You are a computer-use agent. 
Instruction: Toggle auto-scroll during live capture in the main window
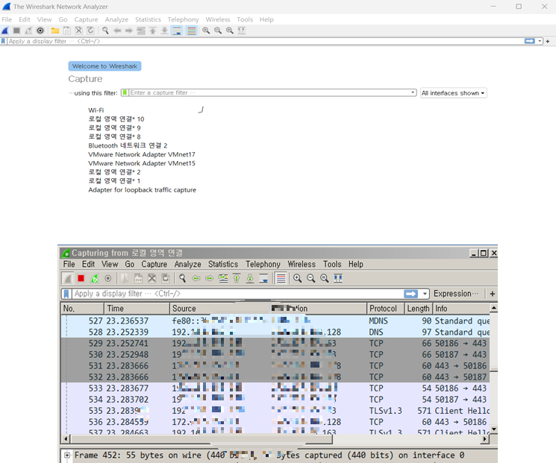click(177, 31)
